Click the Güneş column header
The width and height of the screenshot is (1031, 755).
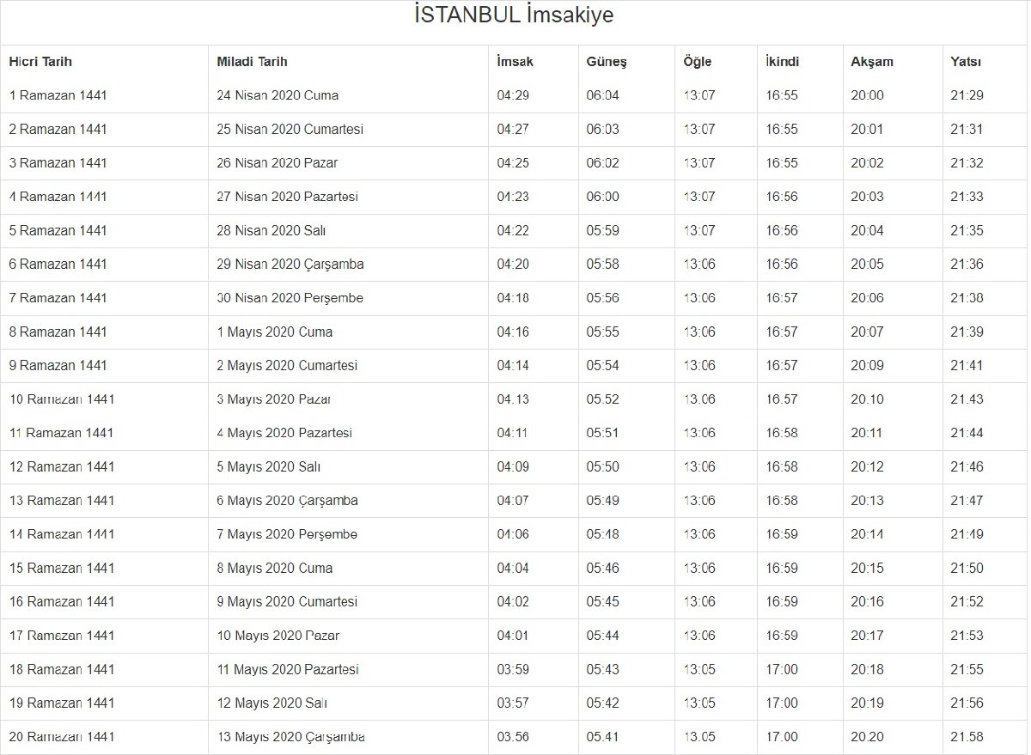(x=607, y=62)
